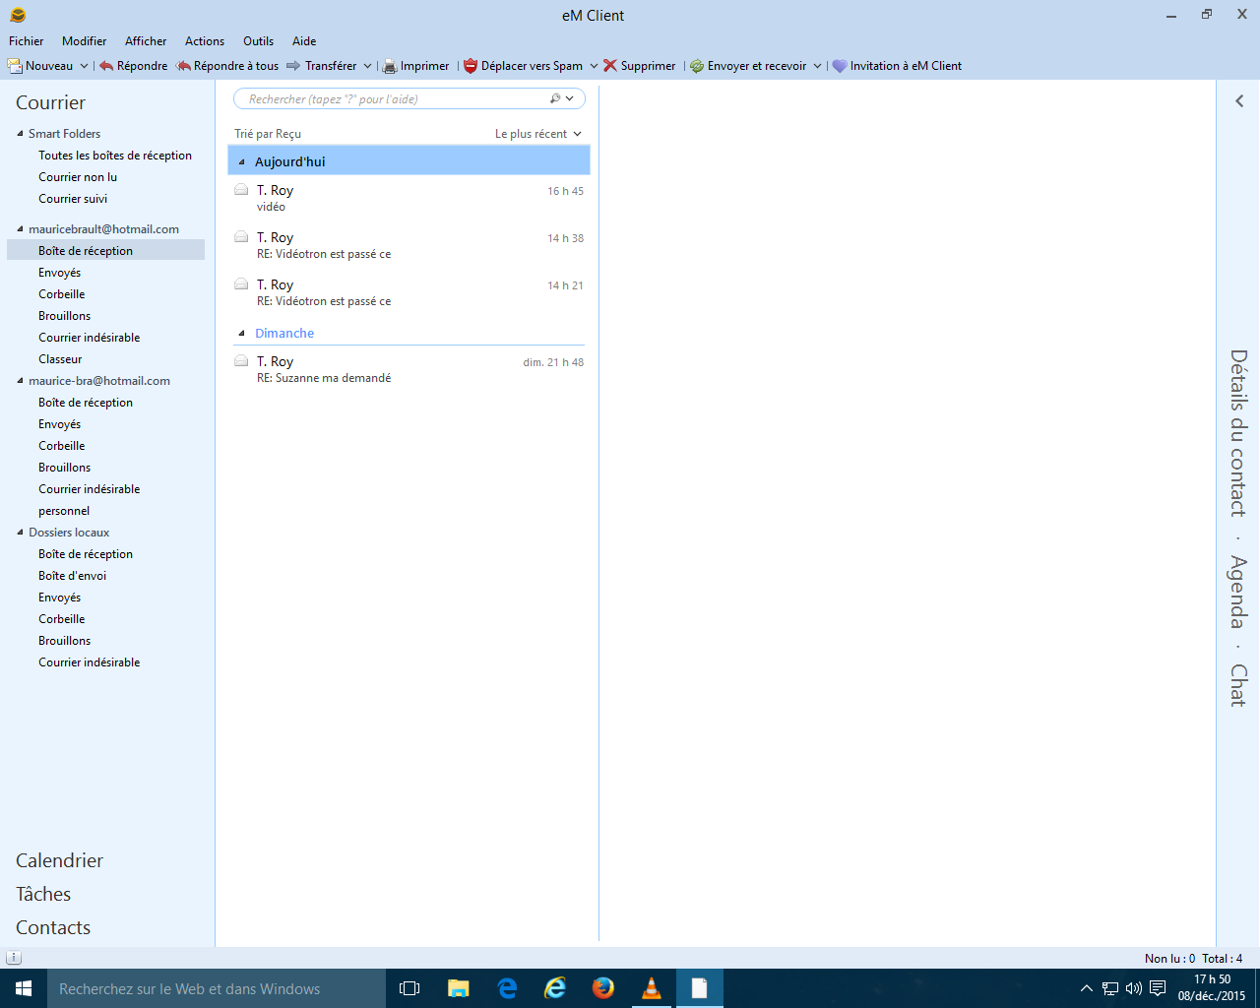Open the Classeur folder
The height and width of the screenshot is (1008, 1260).
tap(60, 359)
